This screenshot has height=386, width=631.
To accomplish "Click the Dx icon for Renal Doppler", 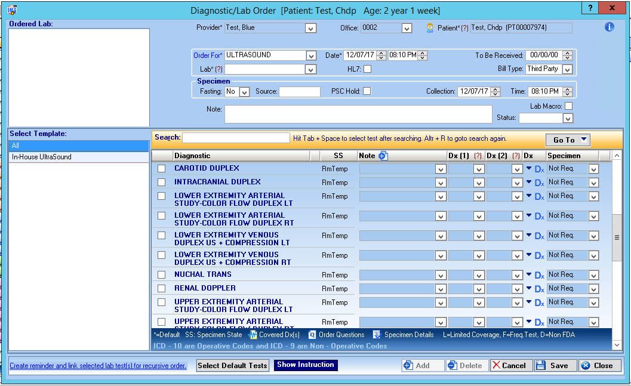I will [x=539, y=289].
